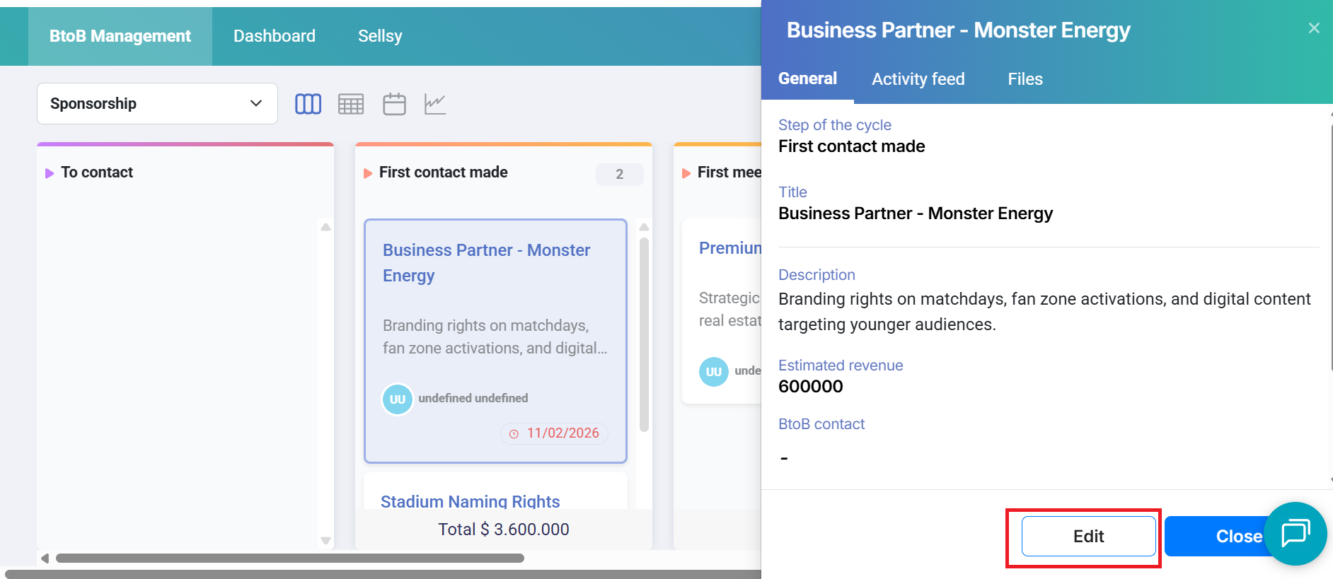Screen dimensions: 1333x579
Task: Close side panel with X icon
Action: 1314,28
